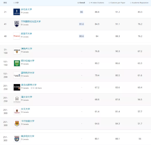The image size is (151, 145).
Task: Click the University of Calgary crest logo
Action: (x=17, y=123)
